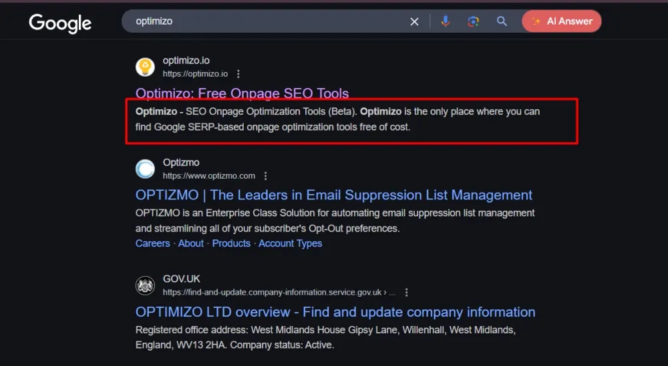668x366 pixels.
Task: Open more options for optimizo.io result
Action: (238, 74)
